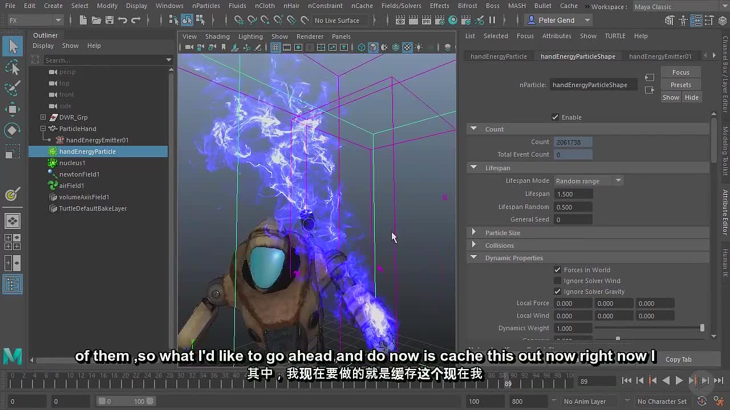Click the Save Scene icon
Viewport: 730px width, 410px height.
click(109, 20)
